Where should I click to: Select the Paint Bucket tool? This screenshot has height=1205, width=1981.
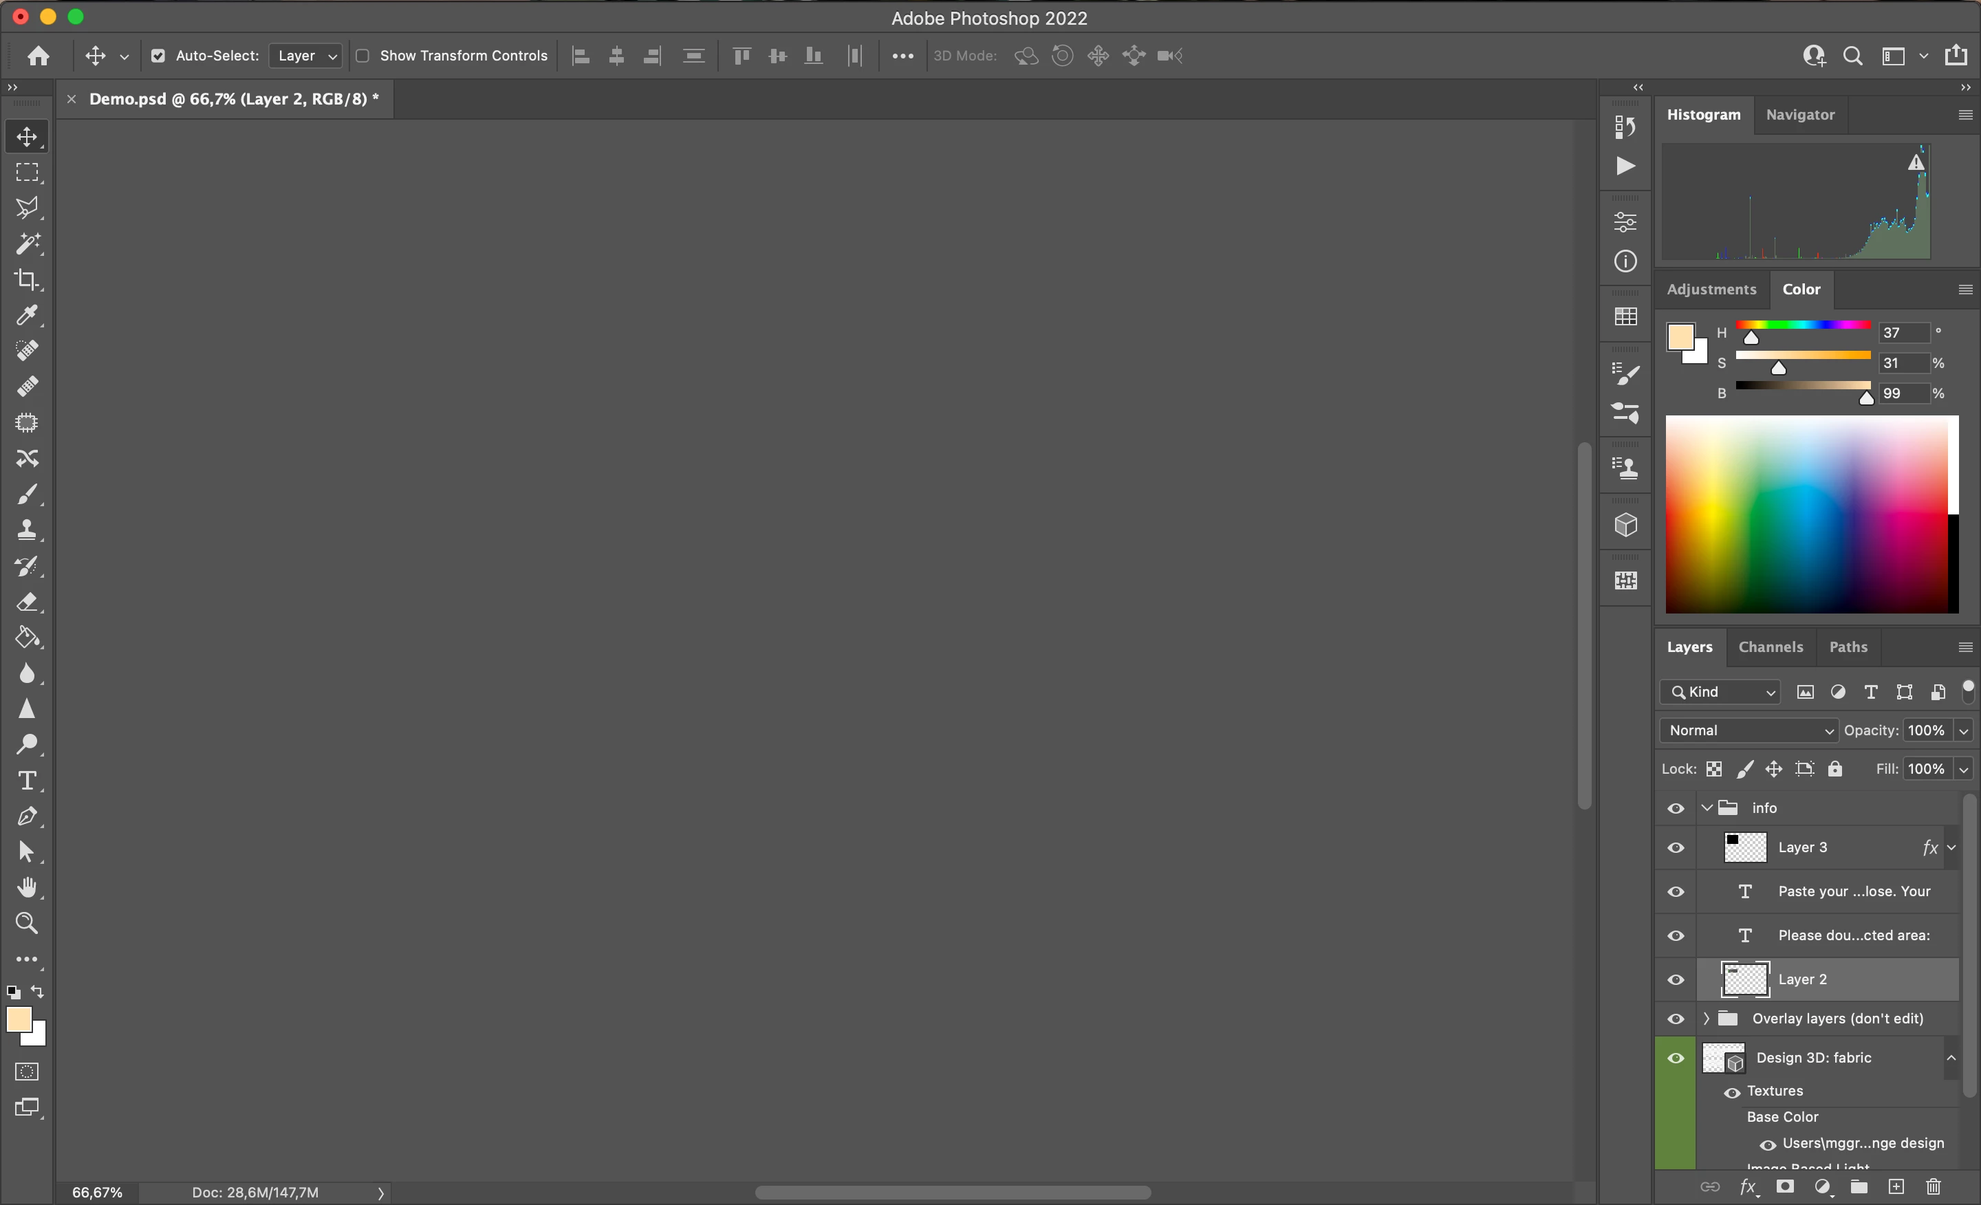27,638
